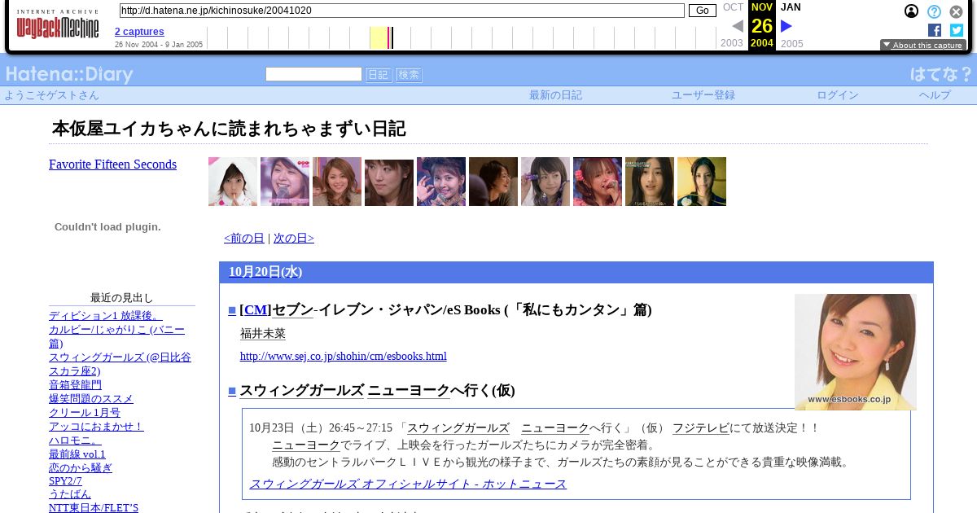Open sidebar link 爆笑問題のススメ
The width and height of the screenshot is (977, 513).
(x=91, y=399)
